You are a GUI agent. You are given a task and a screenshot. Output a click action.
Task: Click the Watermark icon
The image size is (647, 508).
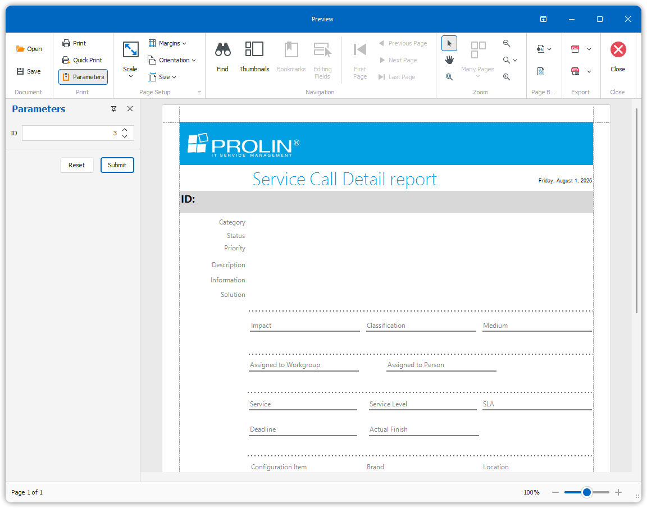click(x=541, y=71)
